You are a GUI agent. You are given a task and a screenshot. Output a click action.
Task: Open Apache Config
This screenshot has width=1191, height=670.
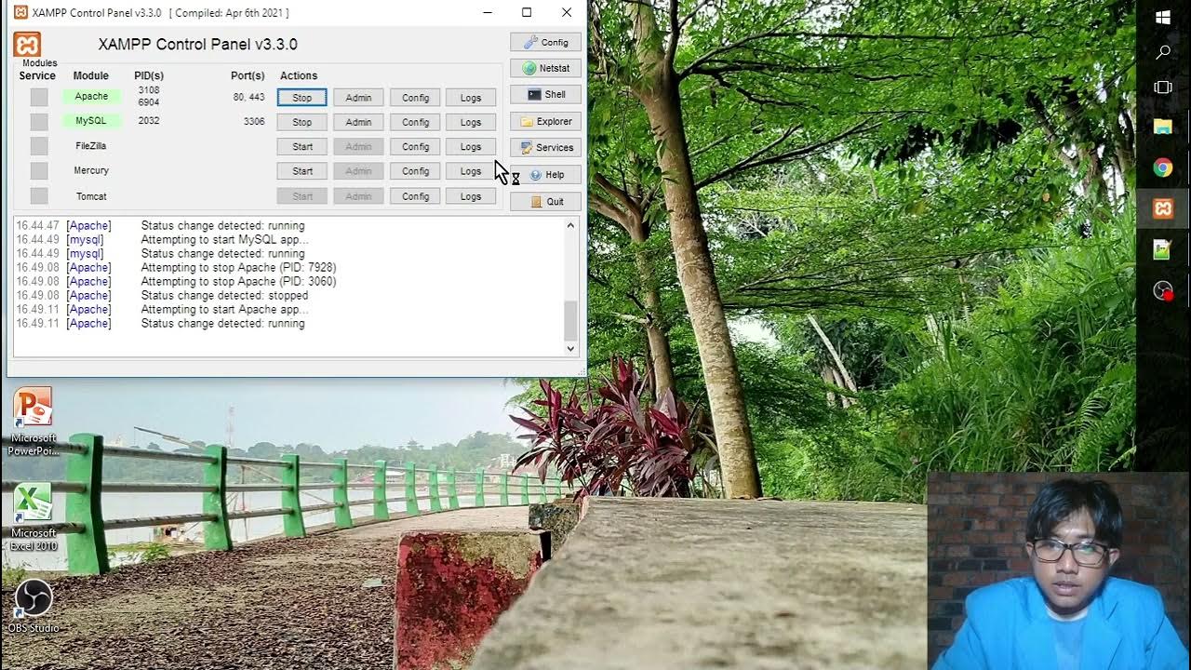pos(415,98)
